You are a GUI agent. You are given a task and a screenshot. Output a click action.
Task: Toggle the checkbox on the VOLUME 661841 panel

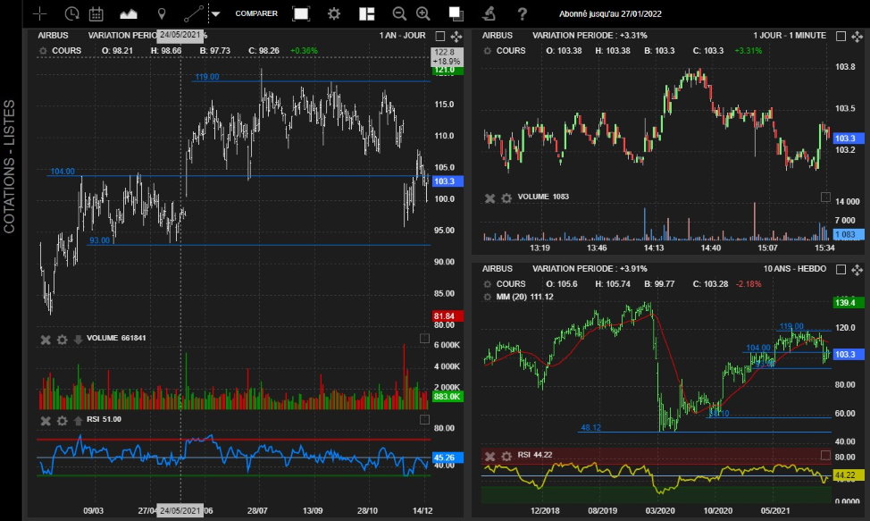point(424,339)
